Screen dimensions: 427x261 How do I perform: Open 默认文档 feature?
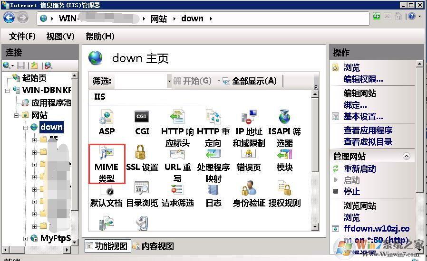click(x=106, y=197)
